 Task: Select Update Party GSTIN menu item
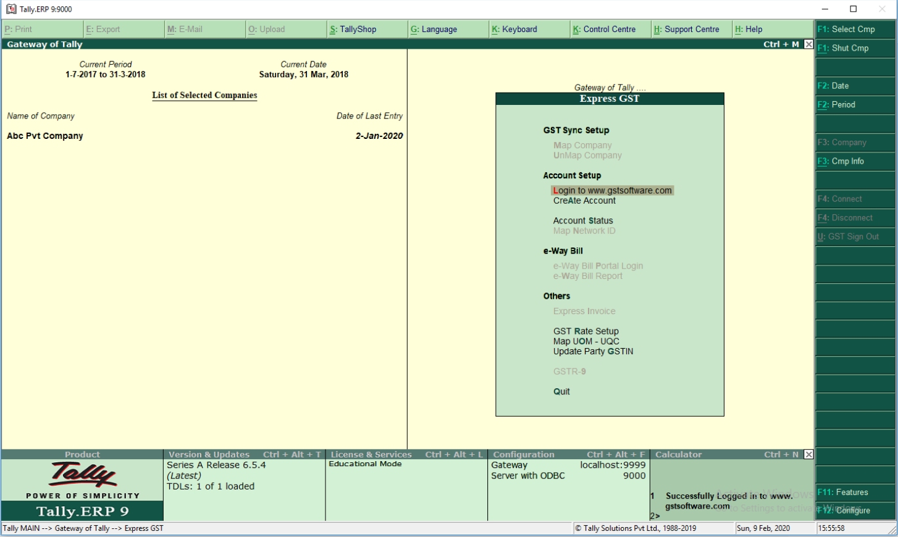click(x=593, y=352)
